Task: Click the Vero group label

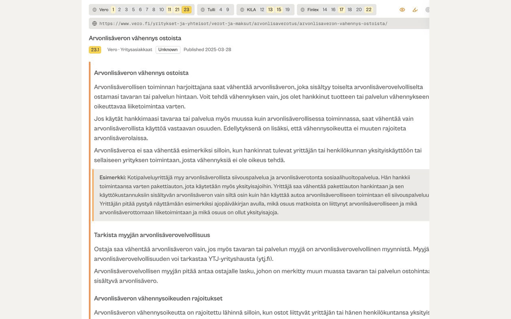Action: click(x=104, y=10)
